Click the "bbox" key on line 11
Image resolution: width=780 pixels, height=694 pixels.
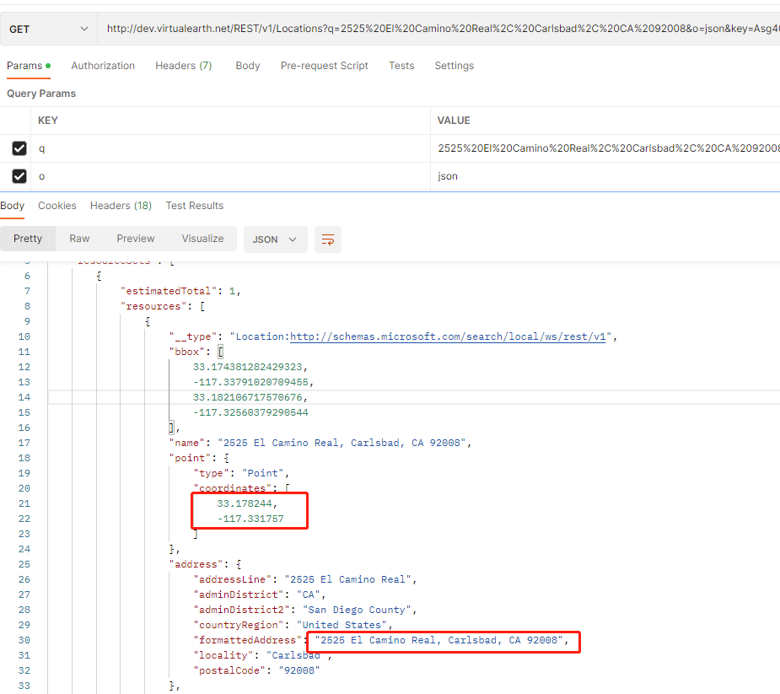pyautogui.click(x=186, y=352)
